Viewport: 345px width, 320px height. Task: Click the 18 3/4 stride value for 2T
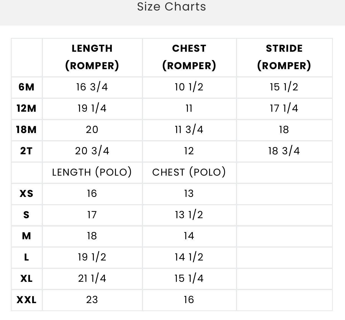coord(284,151)
